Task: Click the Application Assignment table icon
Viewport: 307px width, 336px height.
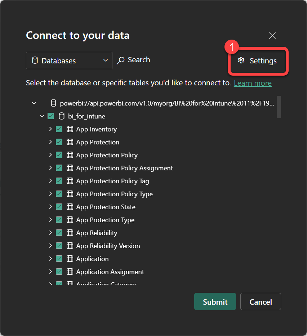Action: point(70,272)
